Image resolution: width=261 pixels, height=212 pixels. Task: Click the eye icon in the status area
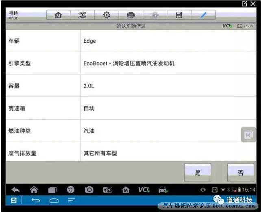(x=203, y=190)
